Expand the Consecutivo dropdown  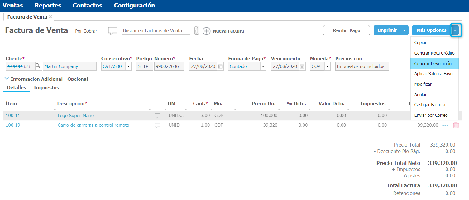(x=129, y=66)
